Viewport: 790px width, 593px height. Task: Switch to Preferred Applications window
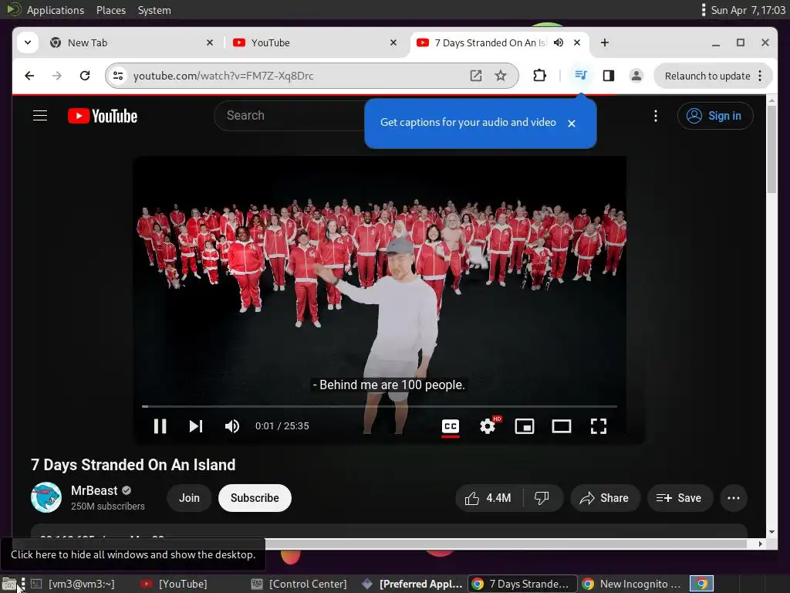(x=412, y=584)
